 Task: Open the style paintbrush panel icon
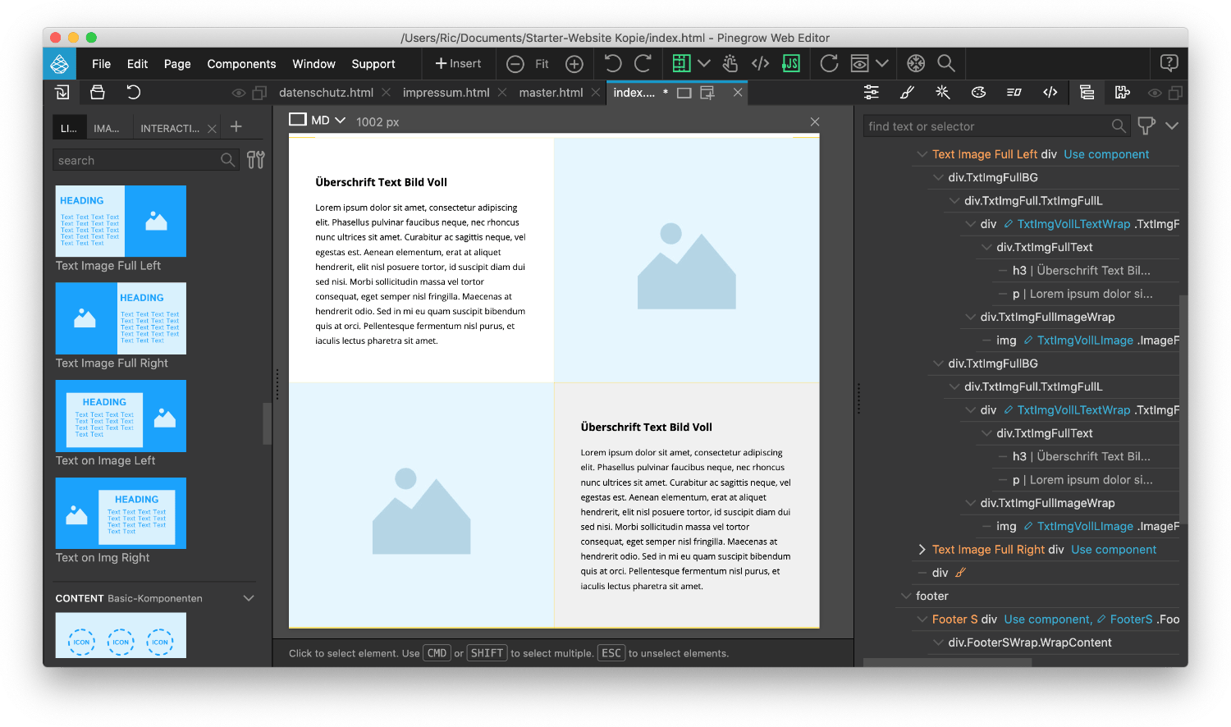click(907, 93)
